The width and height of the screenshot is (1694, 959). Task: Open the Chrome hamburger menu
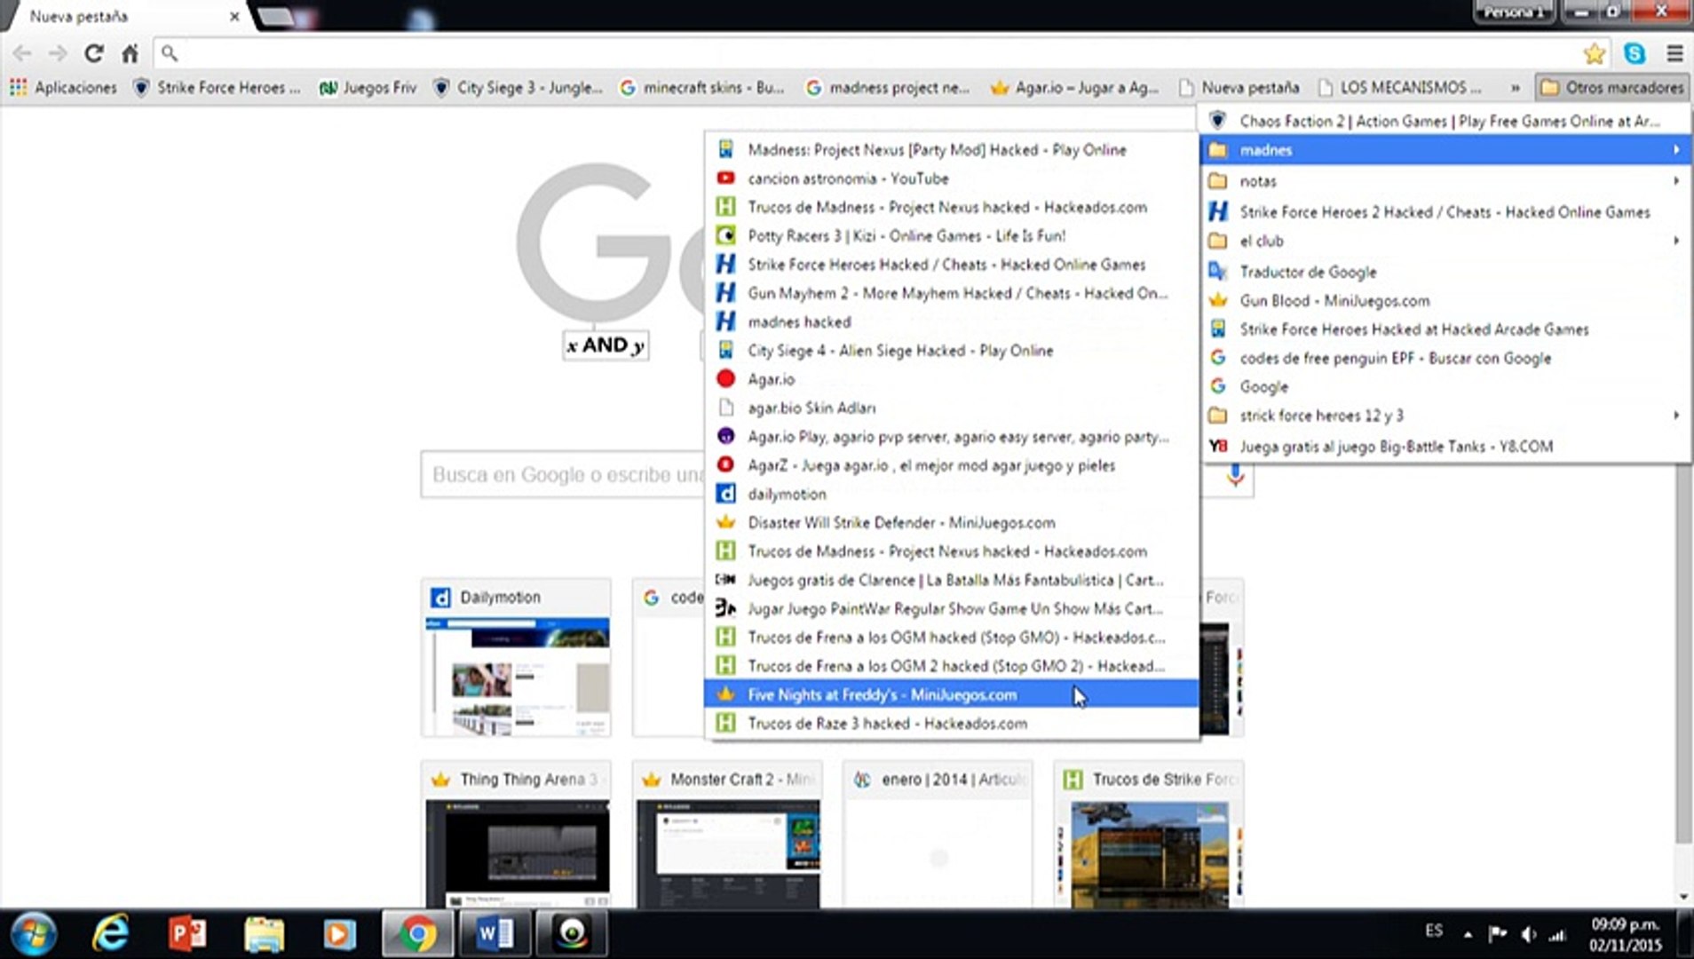pyautogui.click(x=1674, y=54)
